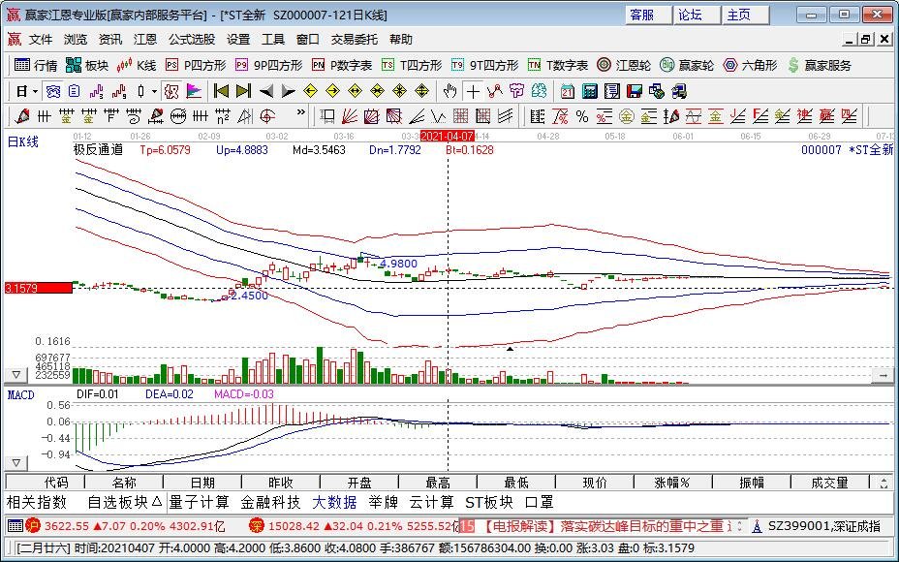Select the hand pan tool
This screenshot has width=899, height=562.
coord(450,91)
